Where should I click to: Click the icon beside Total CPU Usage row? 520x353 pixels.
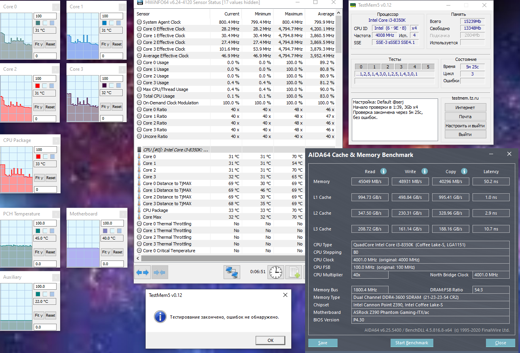point(139,96)
